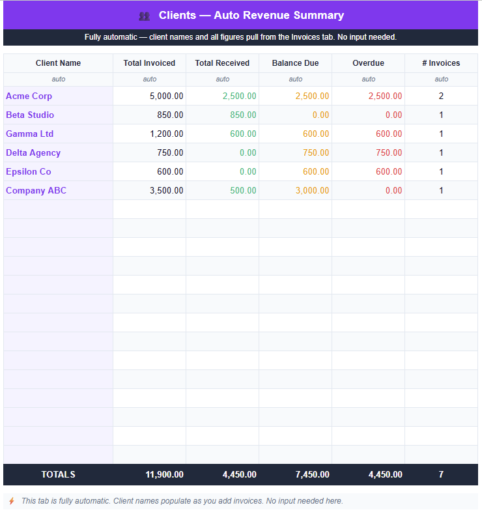
Task: Click the Gamma Ltd client name
Action: [29, 134]
